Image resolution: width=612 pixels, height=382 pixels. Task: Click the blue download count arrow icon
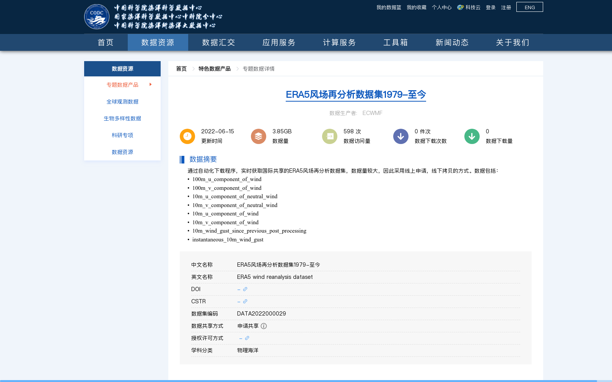click(x=401, y=136)
